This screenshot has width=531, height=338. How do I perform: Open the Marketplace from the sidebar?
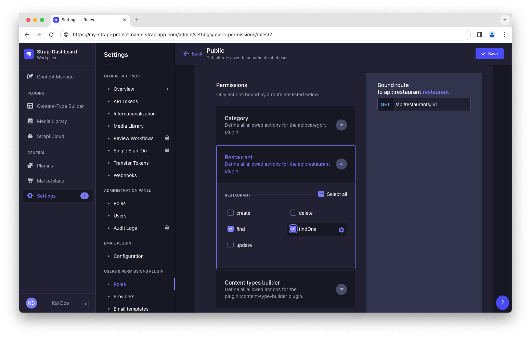tap(50, 180)
